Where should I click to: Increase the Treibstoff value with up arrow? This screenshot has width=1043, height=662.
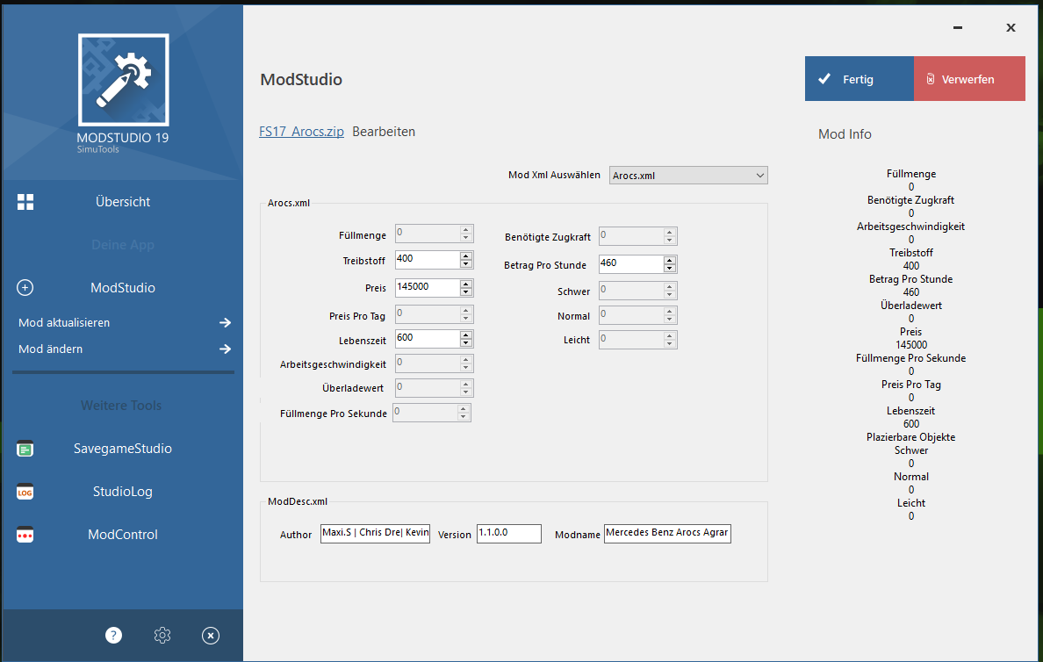coord(466,256)
